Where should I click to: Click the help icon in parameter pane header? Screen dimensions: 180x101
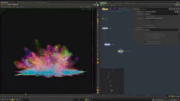pos(179,9)
